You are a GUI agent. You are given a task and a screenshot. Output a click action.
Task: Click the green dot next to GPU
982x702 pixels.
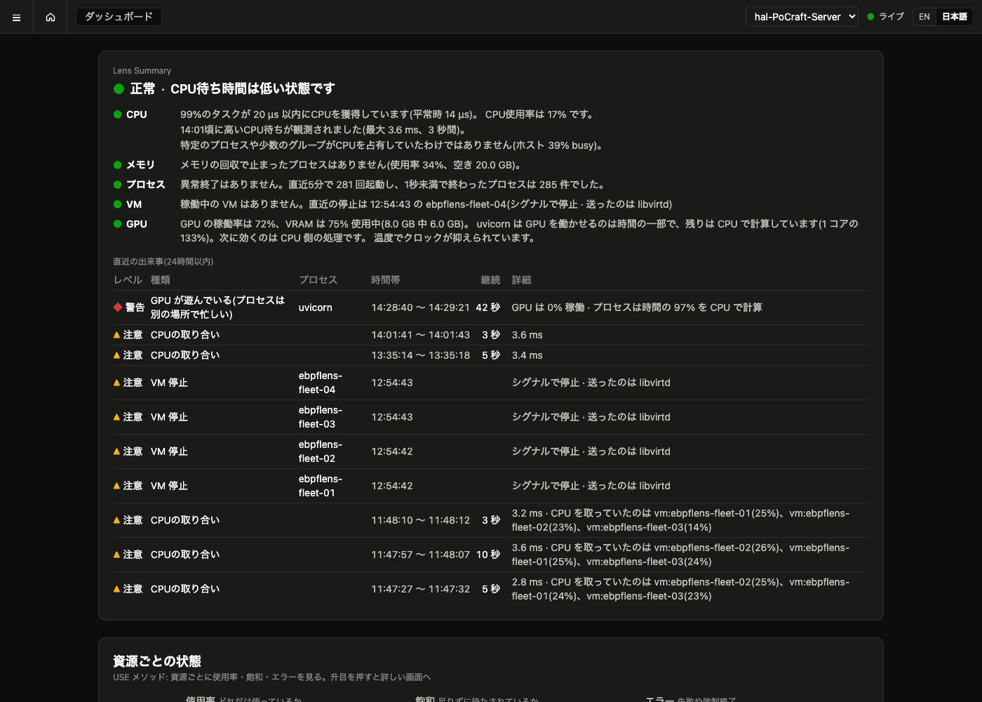click(118, 224)
